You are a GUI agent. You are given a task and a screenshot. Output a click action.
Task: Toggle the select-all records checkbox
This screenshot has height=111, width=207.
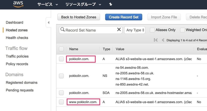[x=61, y=49]
